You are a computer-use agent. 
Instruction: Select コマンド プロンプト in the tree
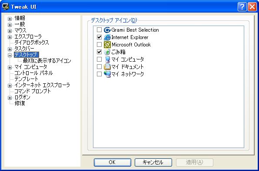[33, 91]
